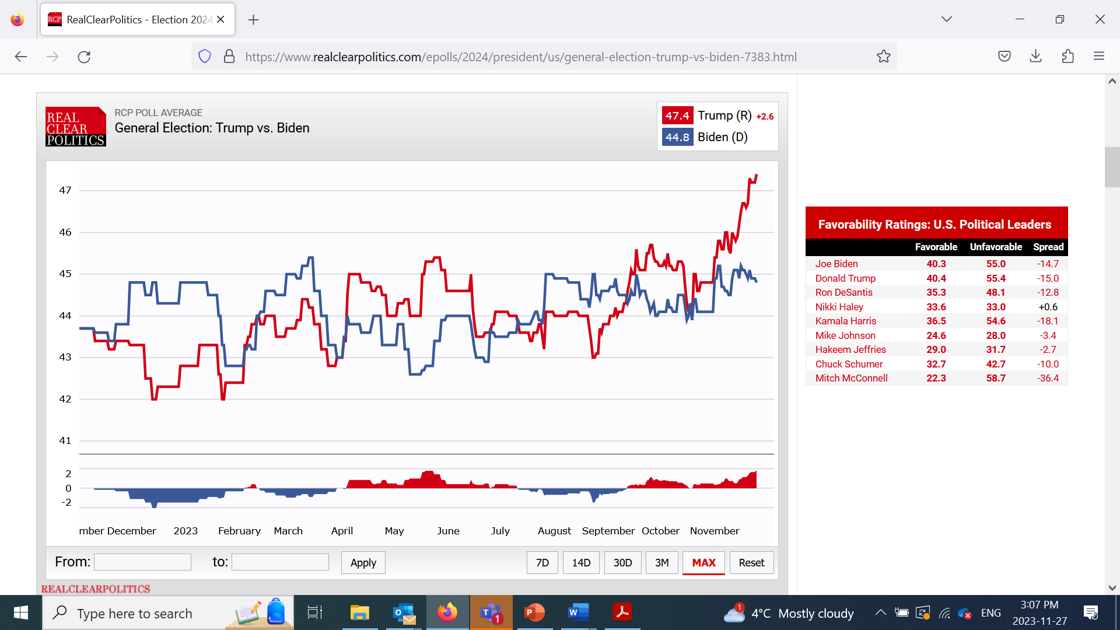Click the battery status tray icon
Image resolution: width=1120 pixels, height=630 pixels.
902,613
